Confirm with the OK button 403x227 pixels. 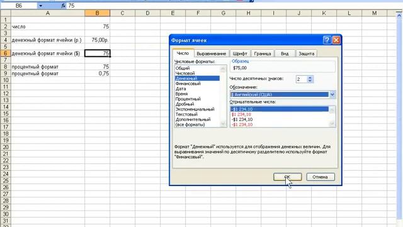pos(287,177)
